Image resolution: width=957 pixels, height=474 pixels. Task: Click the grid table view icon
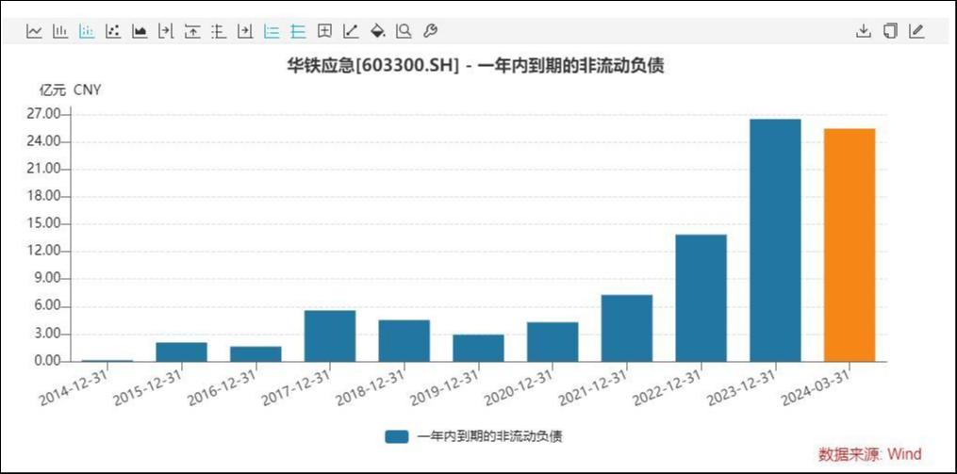click(324, 31)
